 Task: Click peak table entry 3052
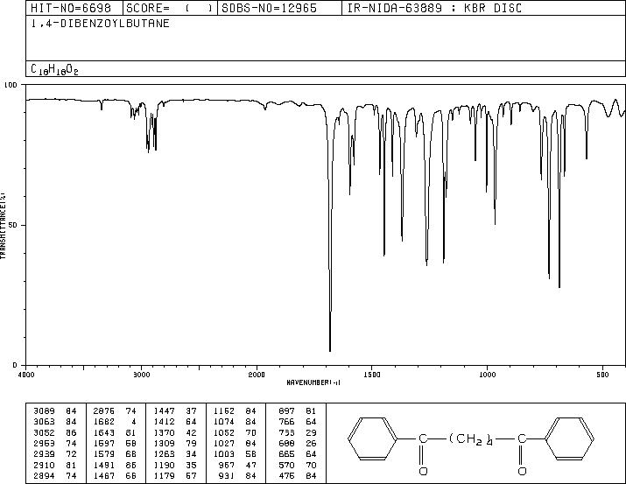pyautogui.click(x=44, y=432)
